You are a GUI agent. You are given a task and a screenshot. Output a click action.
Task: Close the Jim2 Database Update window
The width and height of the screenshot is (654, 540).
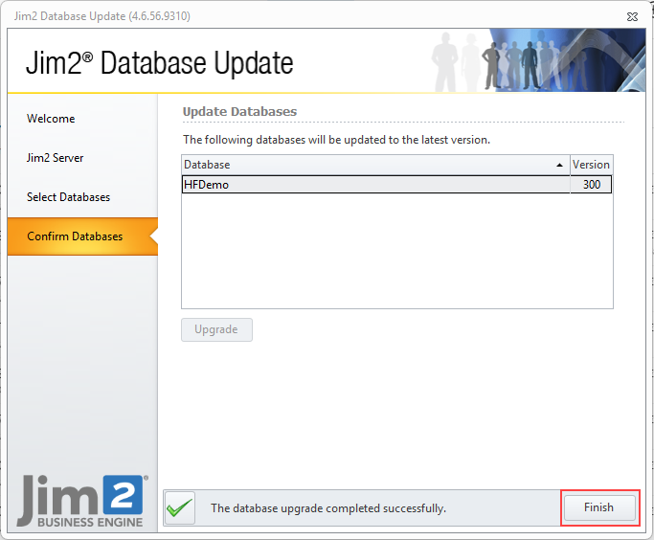point(632,16)
